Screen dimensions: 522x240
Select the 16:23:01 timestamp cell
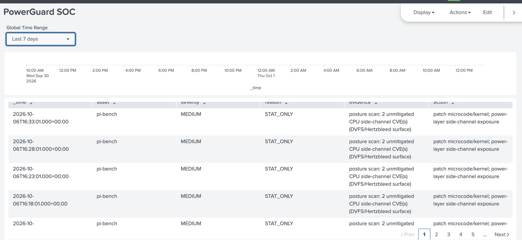41,173
